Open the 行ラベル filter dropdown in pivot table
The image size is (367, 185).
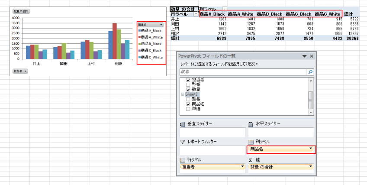(x=196, y=14)
